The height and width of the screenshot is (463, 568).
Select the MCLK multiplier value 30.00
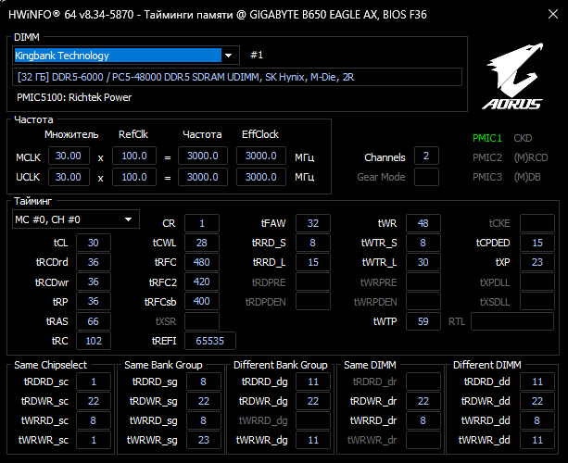coord(69,156)
